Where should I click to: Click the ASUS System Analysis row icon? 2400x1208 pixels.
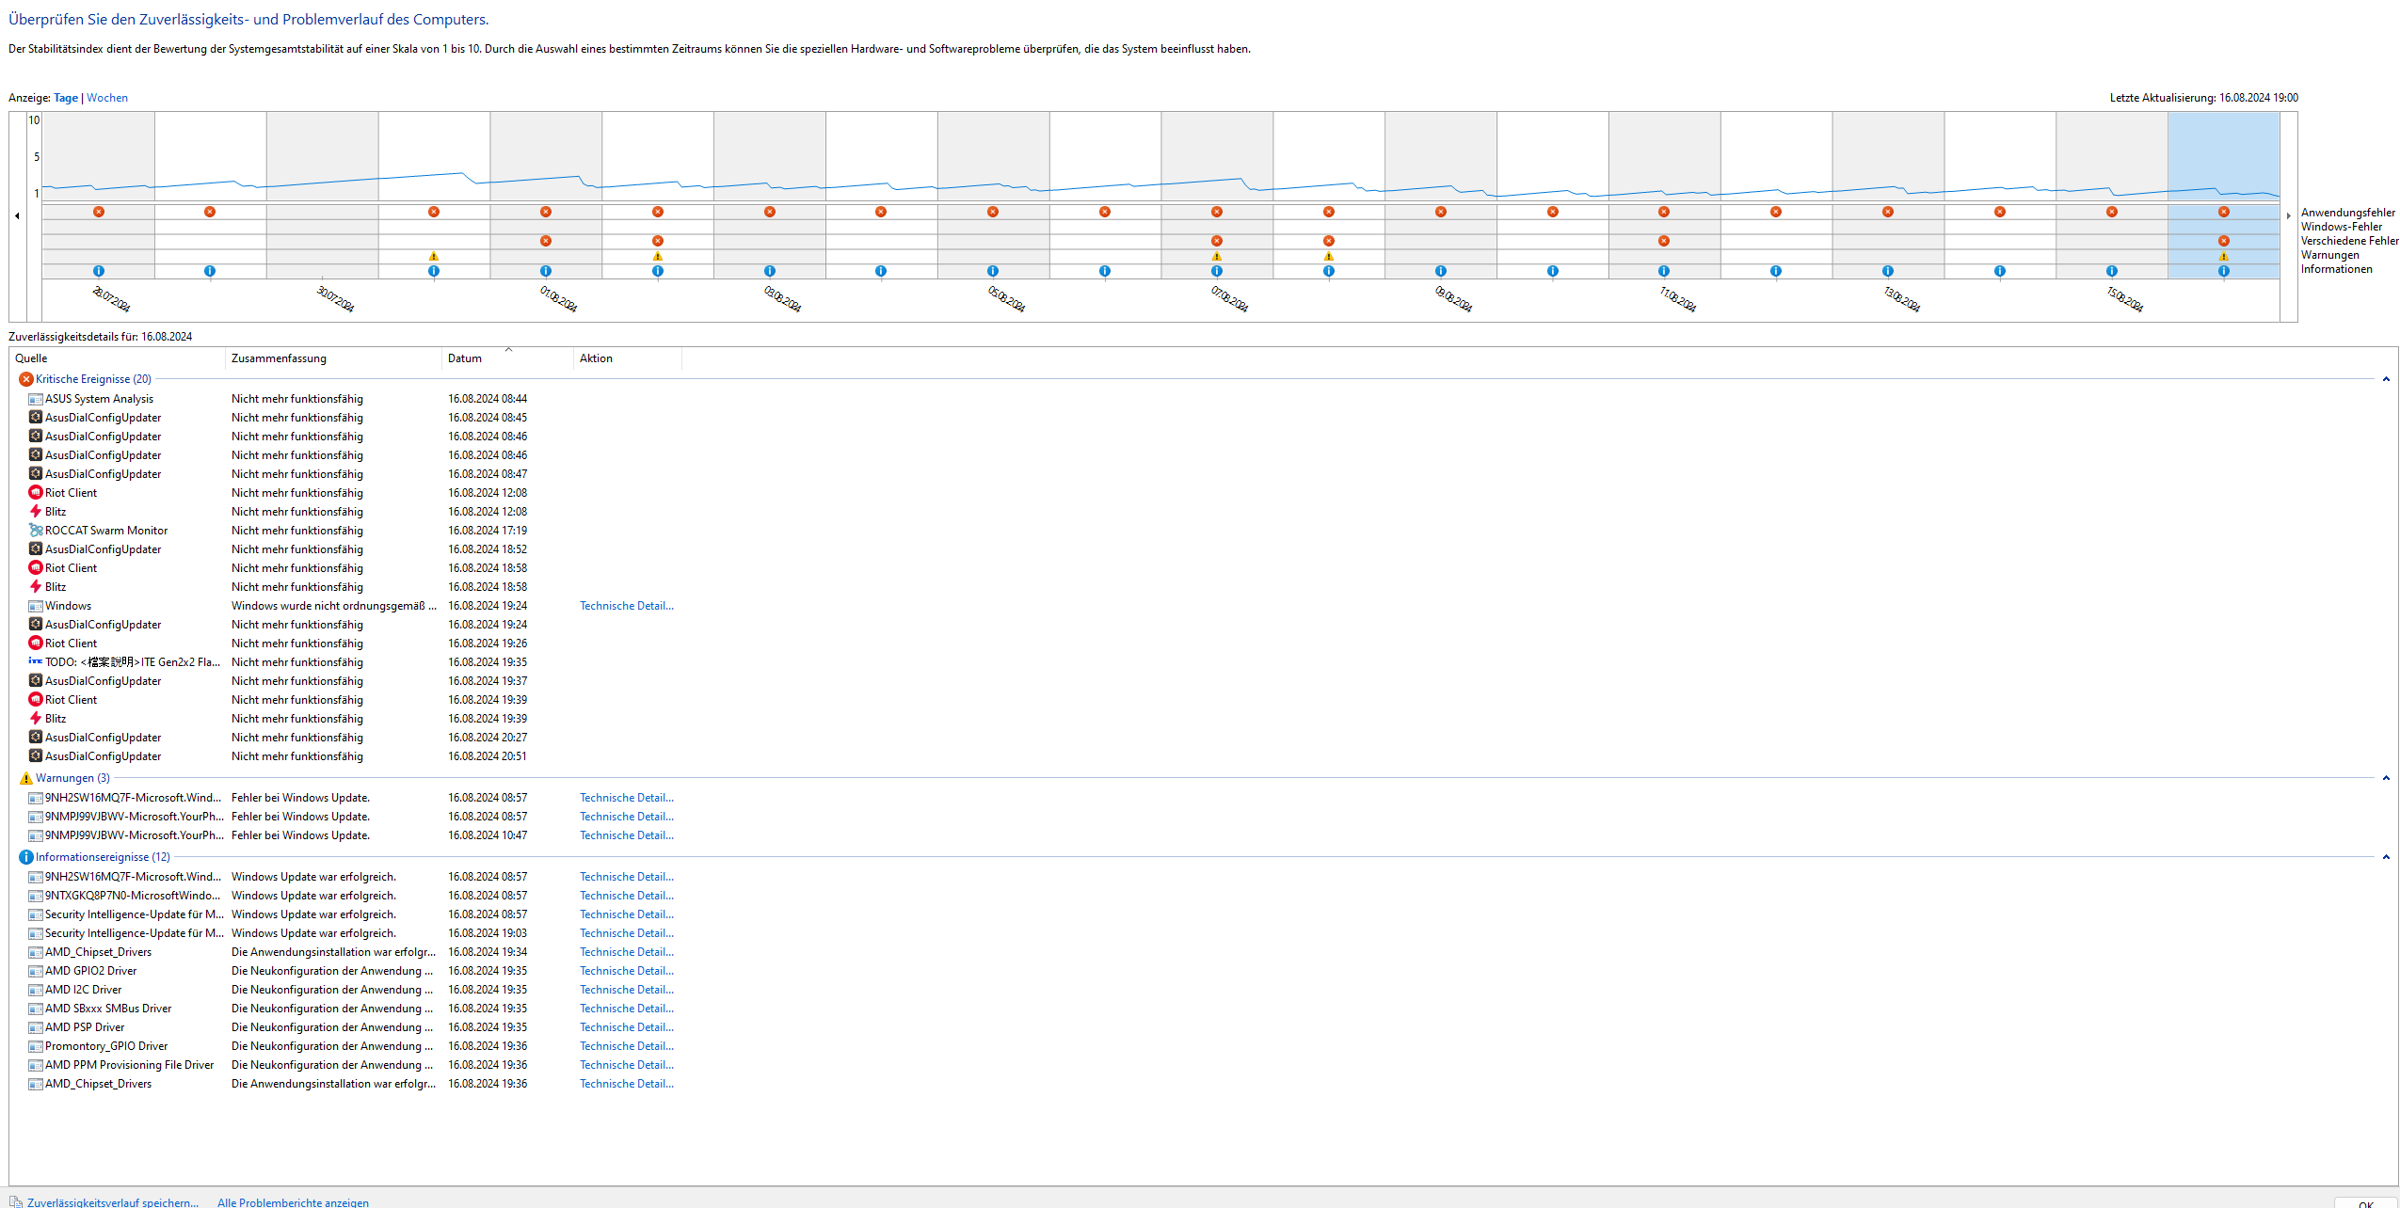click(36, 399)
